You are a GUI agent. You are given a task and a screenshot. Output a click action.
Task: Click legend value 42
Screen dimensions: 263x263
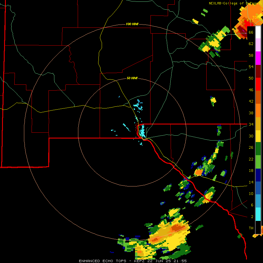click(251, 101)
